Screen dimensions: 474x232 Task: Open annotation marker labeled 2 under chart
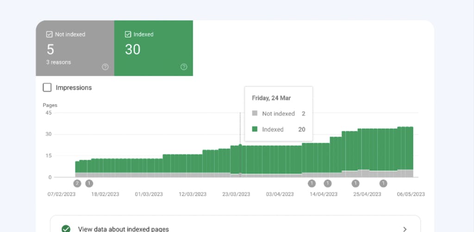(77, 183)
